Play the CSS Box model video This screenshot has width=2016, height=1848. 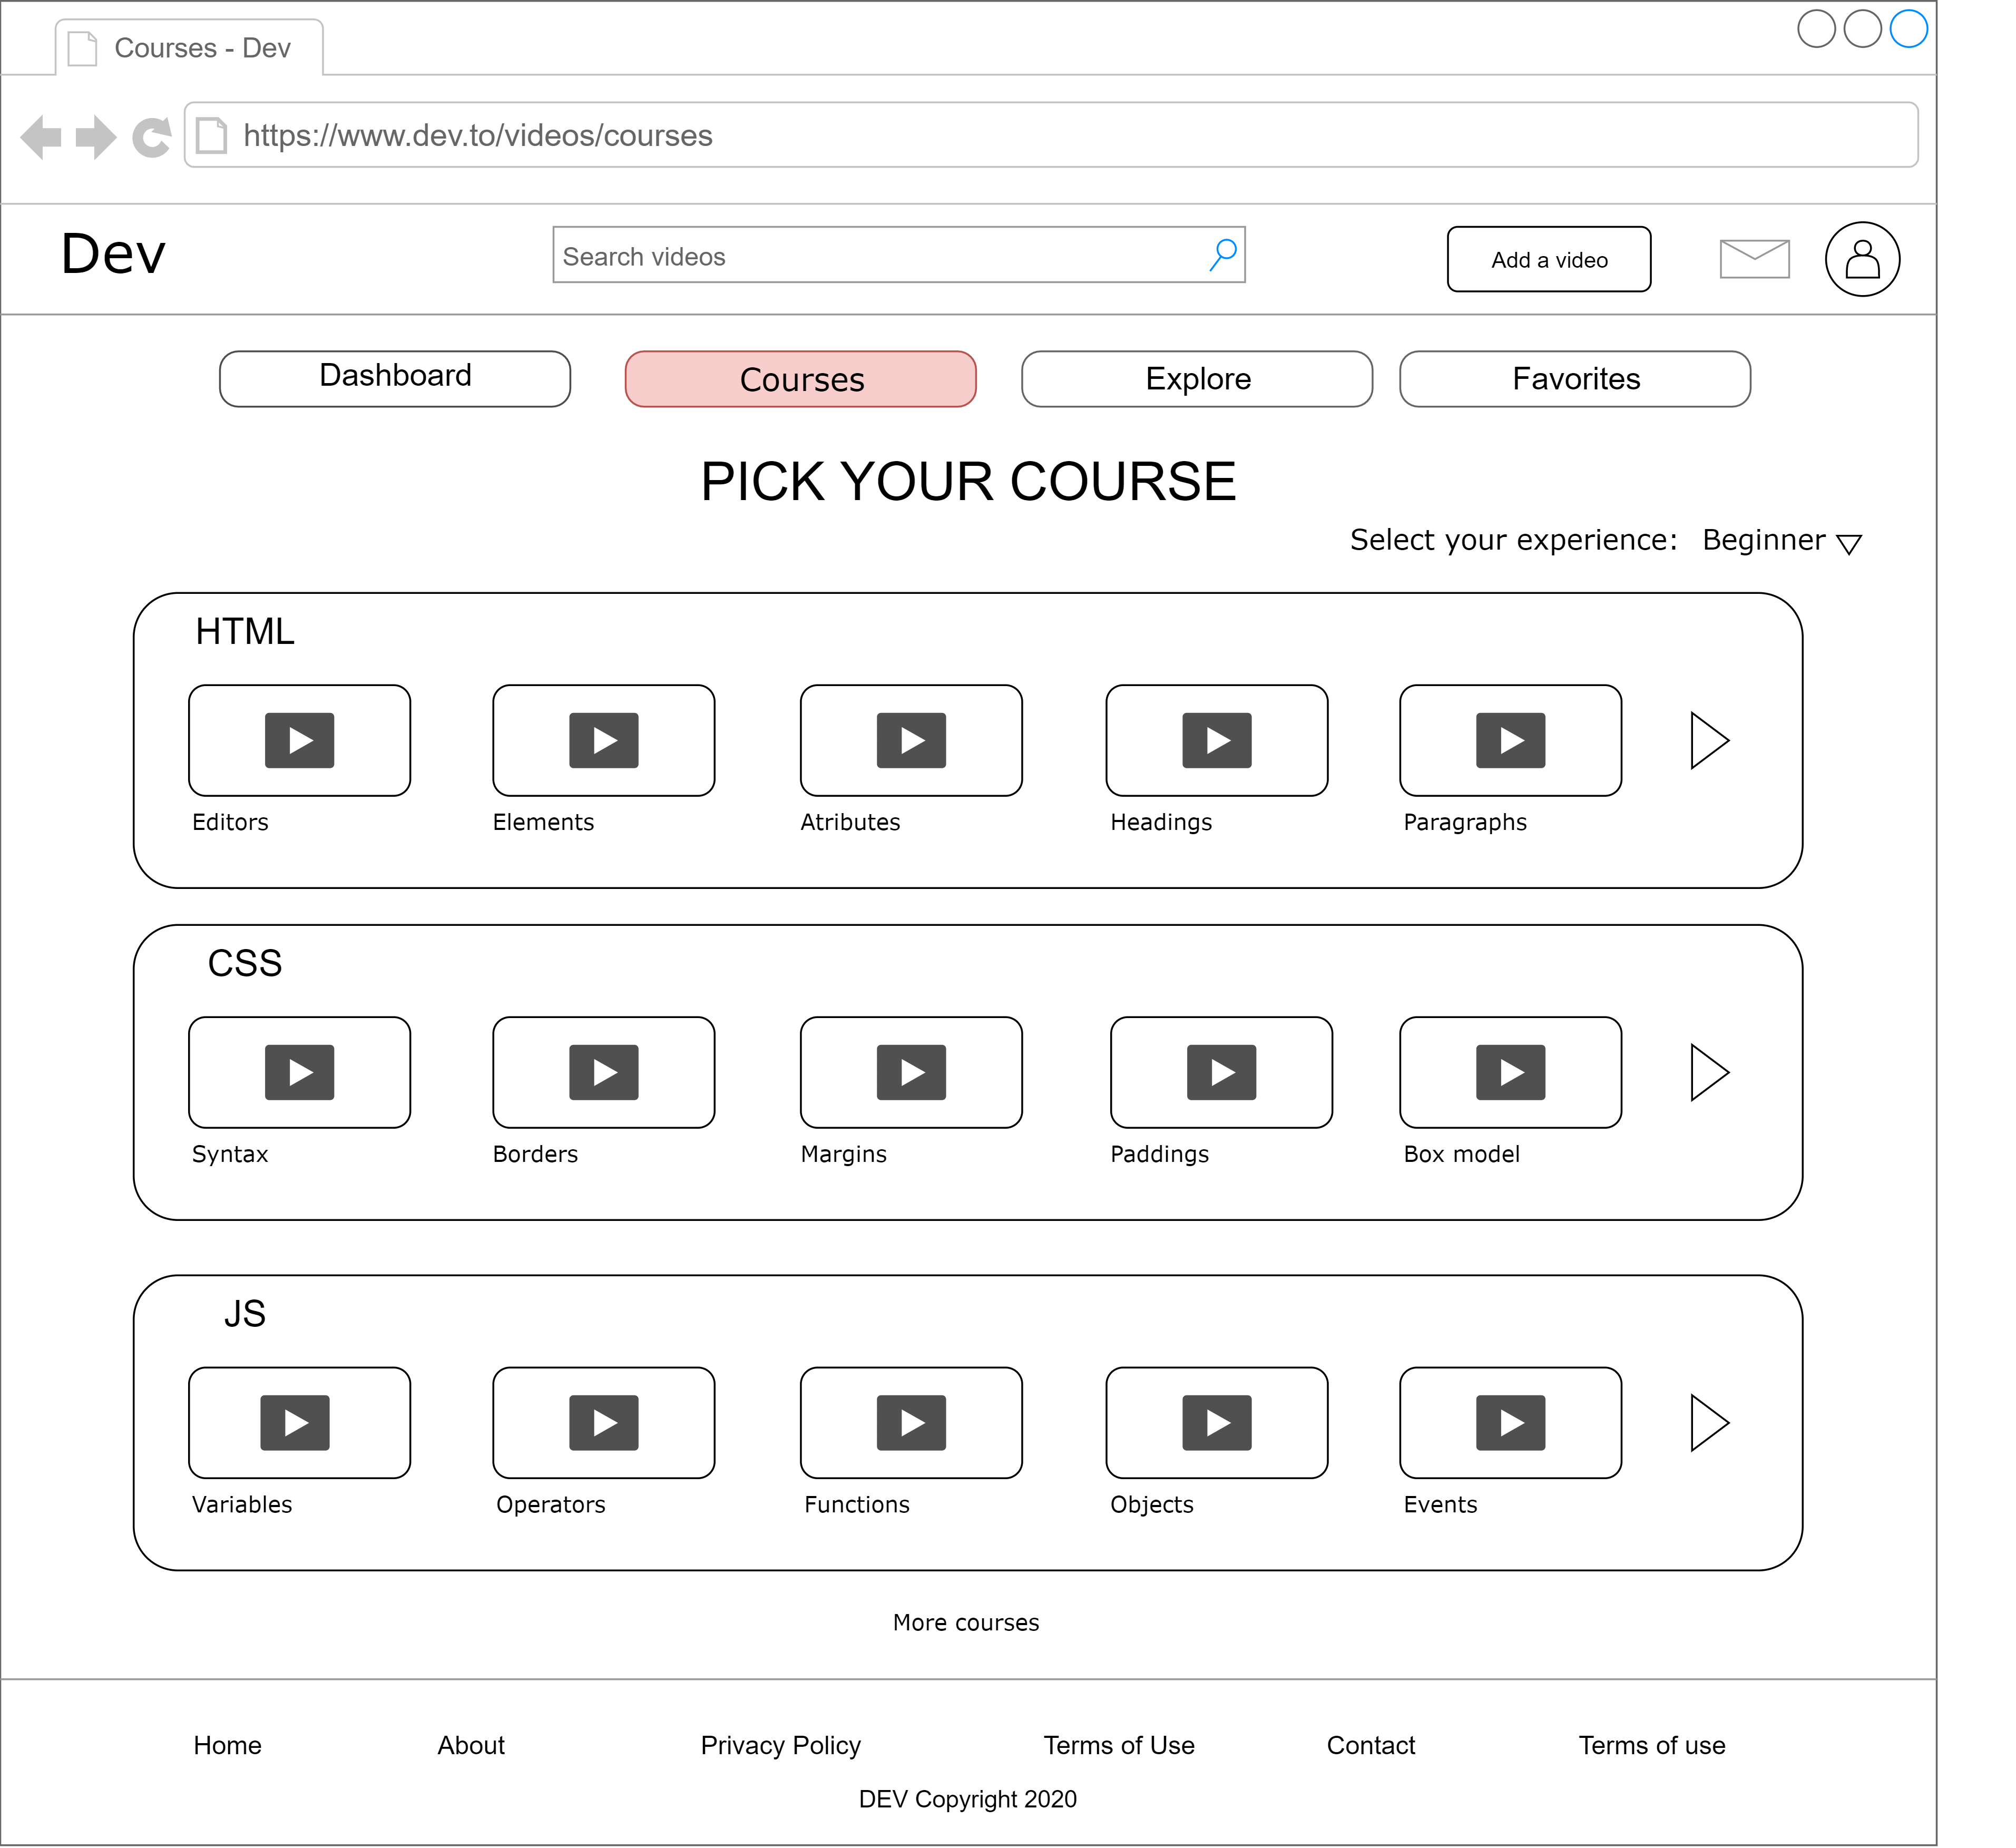tap(1510, 1072)
